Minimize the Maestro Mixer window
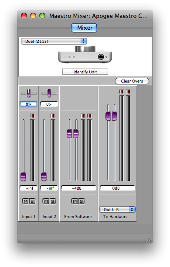Screen dimensions: 170x267 point(33,16)
